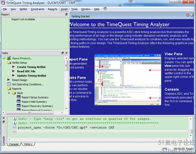Open the Tools menu
The image size is (196, 154).
[74, 9]
